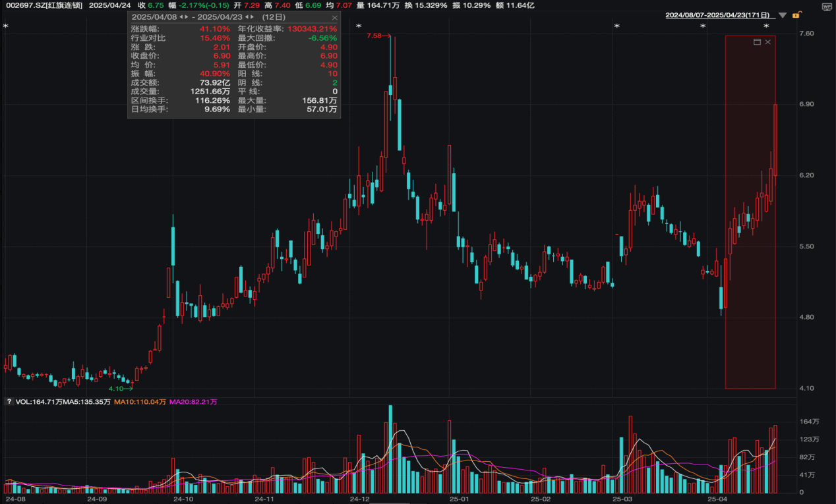Viewport: 836px width, 504px height.
Task: Click the WP monitor icon
Action: pos(827,5)
